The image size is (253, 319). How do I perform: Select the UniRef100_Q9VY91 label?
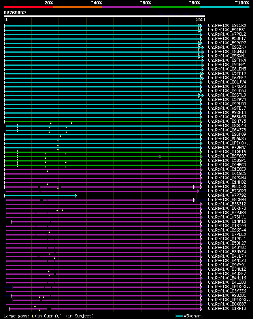point(227,265)
